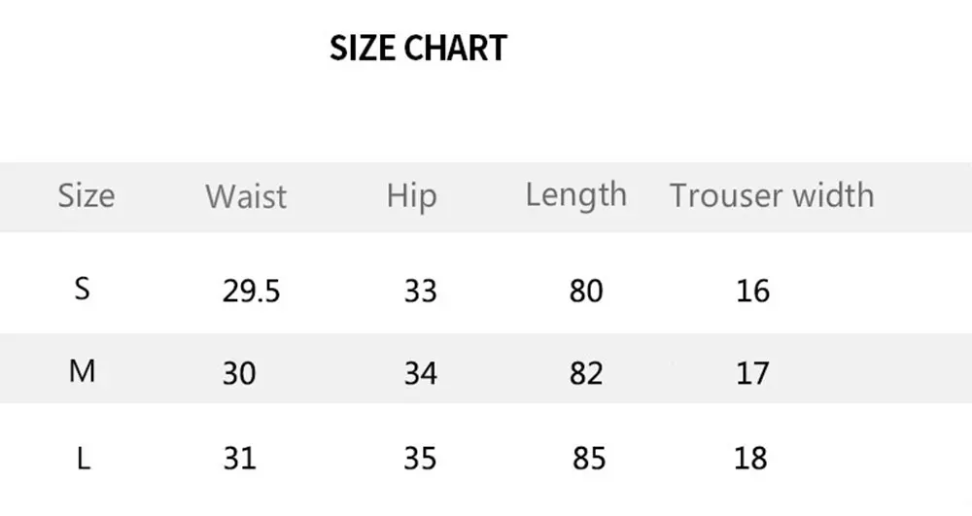Select the Waist column header
Image resolution: width=972 pixels, height=516 pixels.
246,196
